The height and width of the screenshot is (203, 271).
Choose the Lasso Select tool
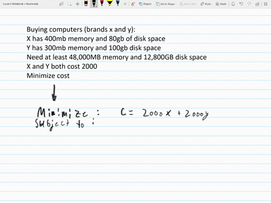(x=69, y=4)
